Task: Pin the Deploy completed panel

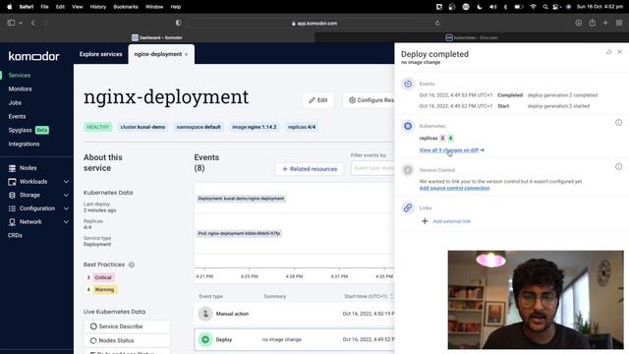Action: point(609,52)
